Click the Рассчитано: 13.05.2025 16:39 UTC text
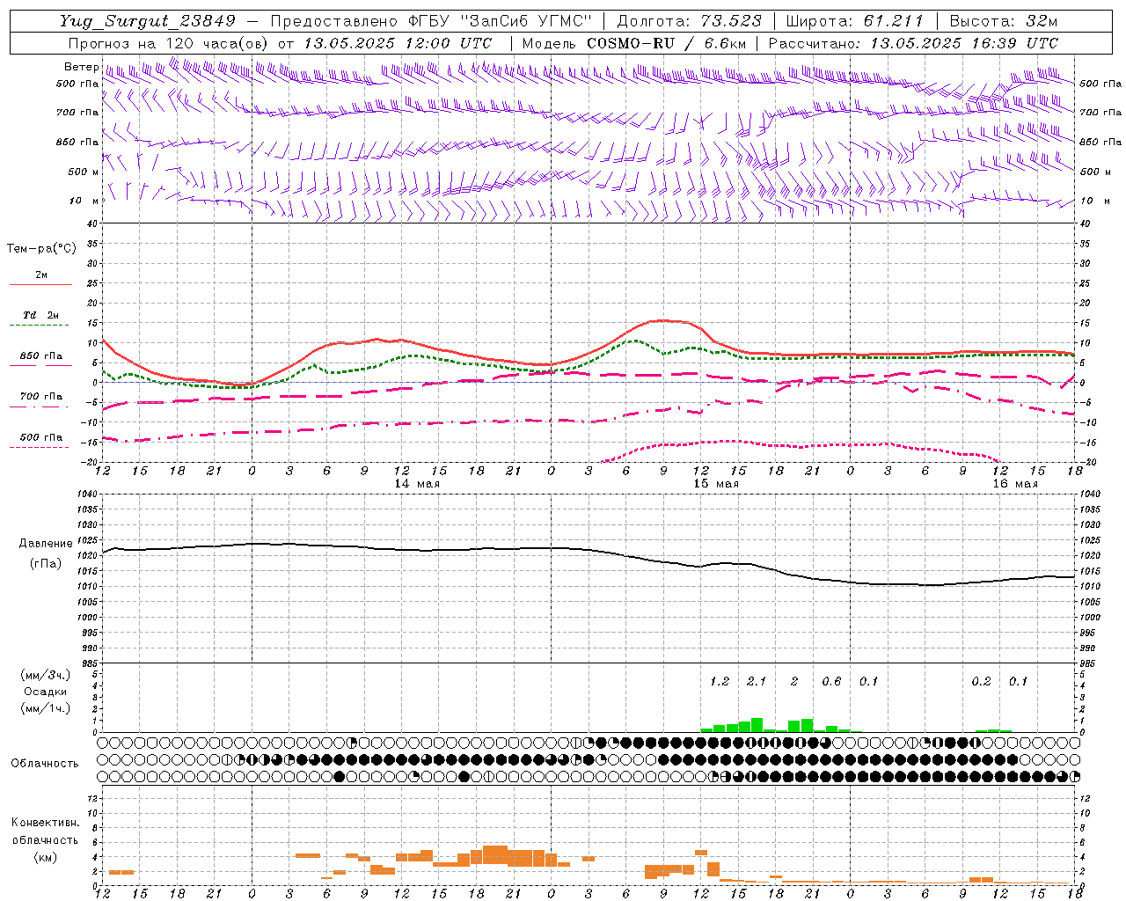 tap(913, 43)
